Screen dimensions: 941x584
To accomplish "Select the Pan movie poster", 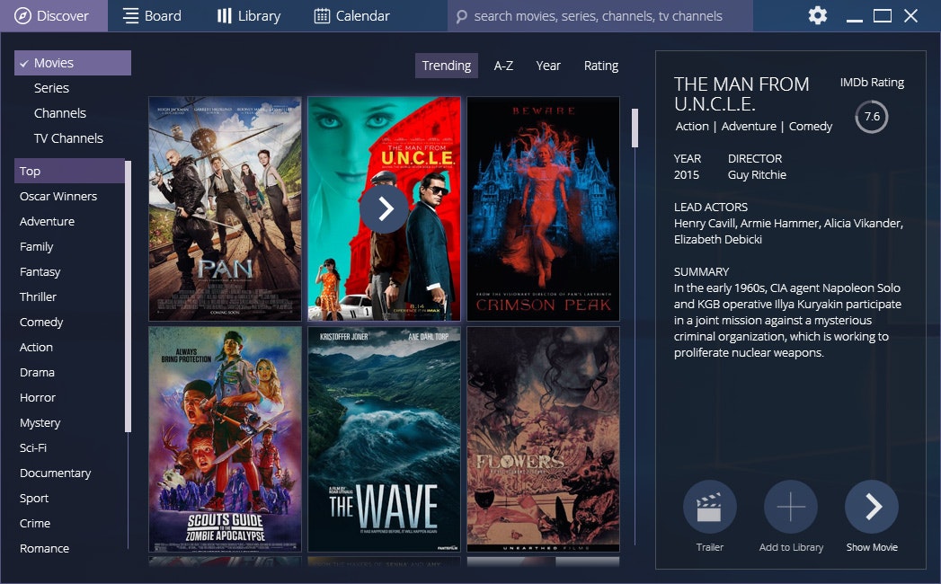I will pos(225,208).
